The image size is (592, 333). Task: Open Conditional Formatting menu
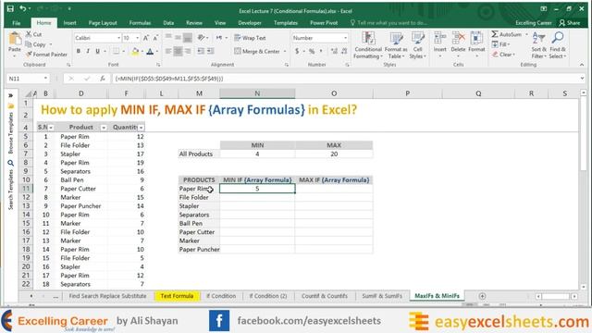pos(368,45)
